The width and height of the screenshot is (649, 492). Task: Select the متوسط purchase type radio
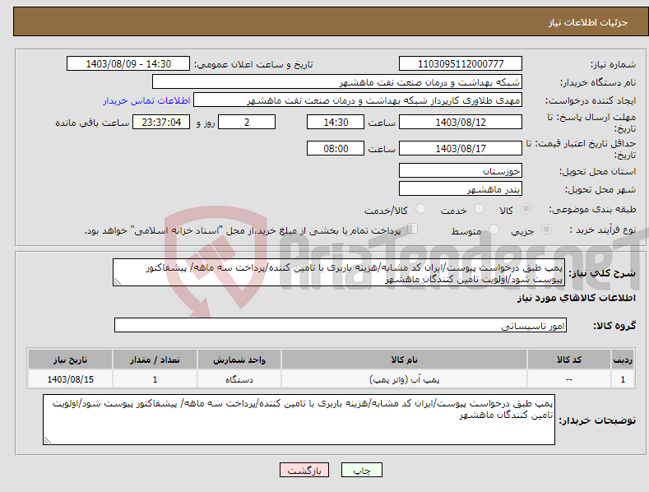(x=494, y=230)
